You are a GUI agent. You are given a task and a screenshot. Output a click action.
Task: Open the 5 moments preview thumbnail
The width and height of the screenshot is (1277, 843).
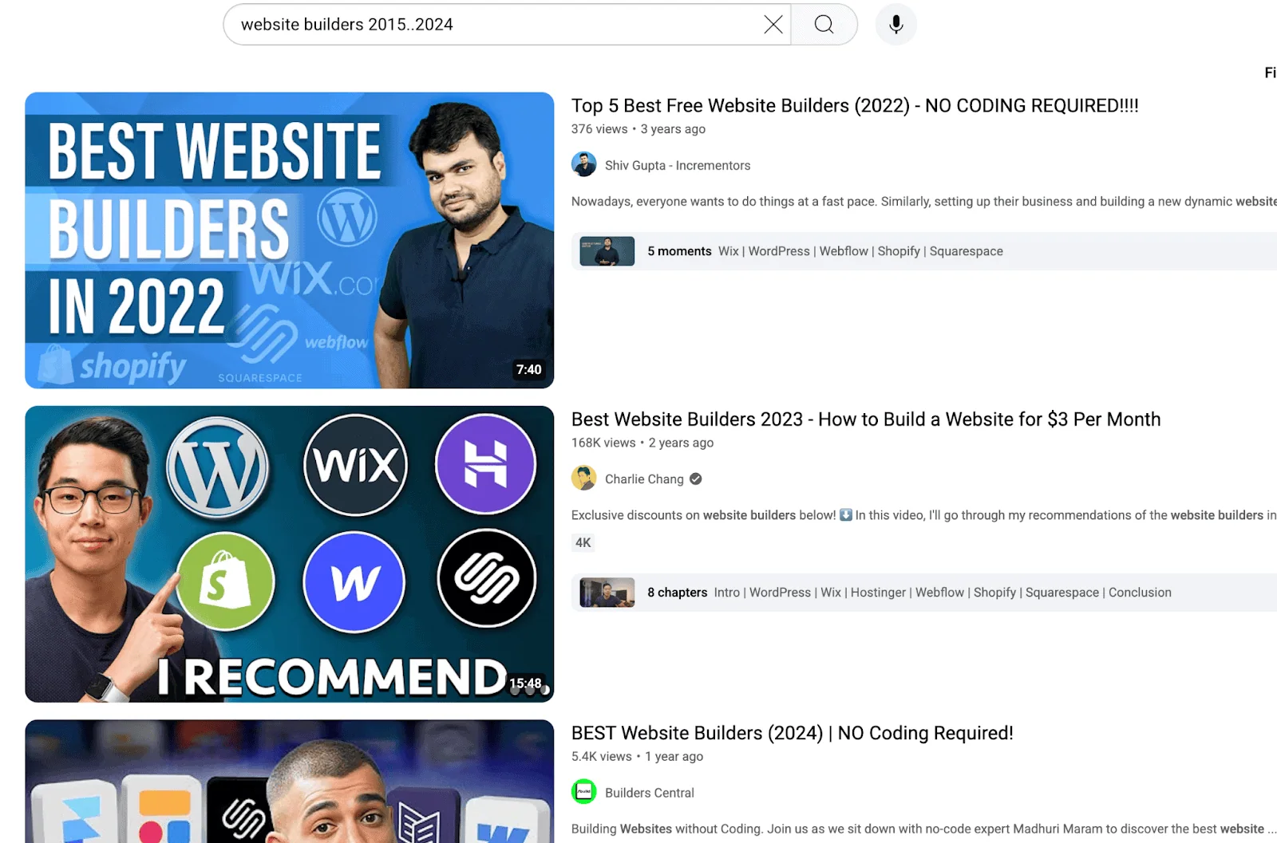(607, 251)
